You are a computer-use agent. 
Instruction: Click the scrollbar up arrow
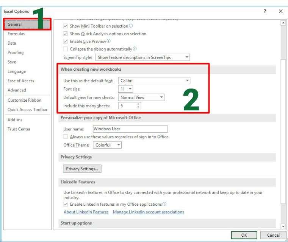(283, 23)
